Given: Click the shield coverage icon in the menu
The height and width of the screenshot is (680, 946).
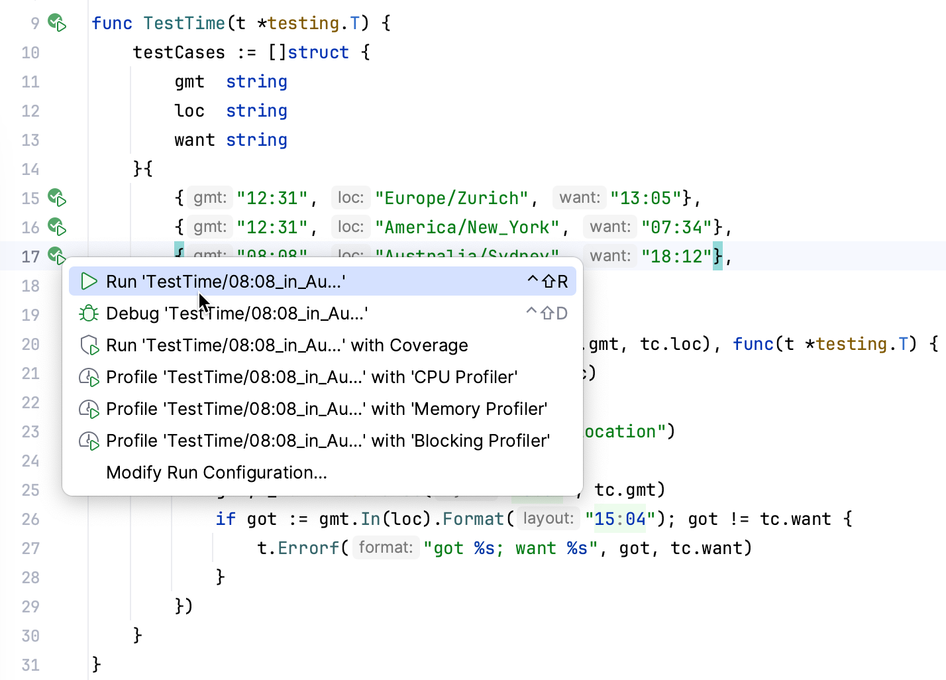Looking at the screenshot, I should (x=89, y=345).
